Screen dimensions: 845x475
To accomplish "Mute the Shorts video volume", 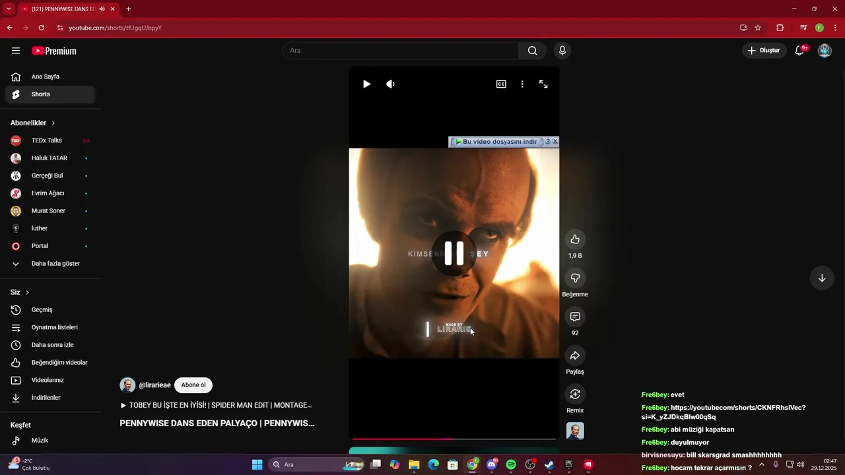I will point(391,84).
